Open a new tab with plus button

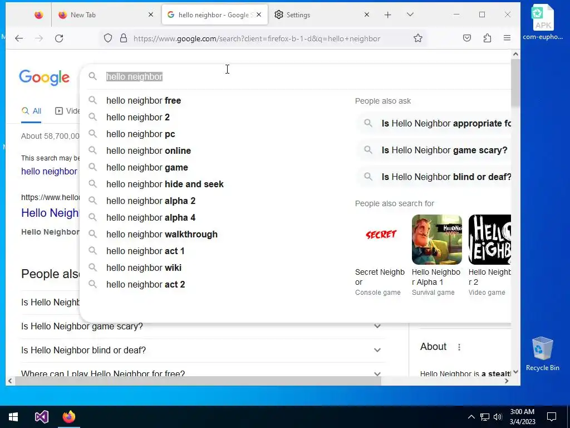388,15
